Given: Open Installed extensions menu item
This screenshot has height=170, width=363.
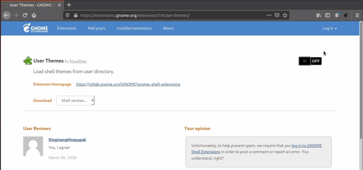Looking at the screenshot, I should tap(134, 28).
